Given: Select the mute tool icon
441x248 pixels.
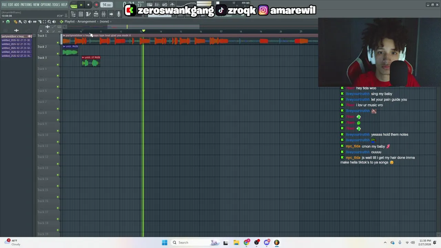Looking at the screenshot, I should coord(30,22).
